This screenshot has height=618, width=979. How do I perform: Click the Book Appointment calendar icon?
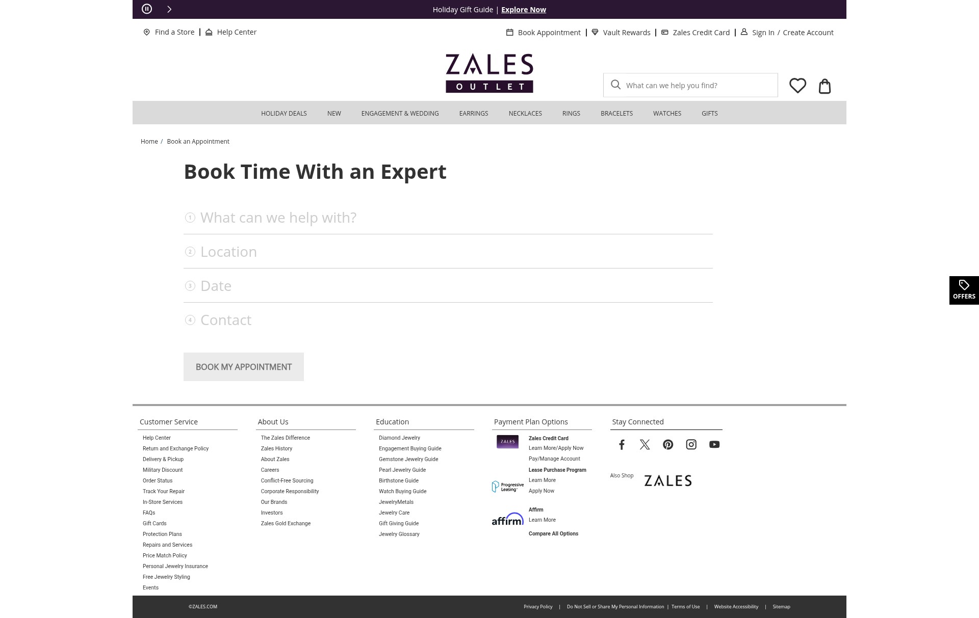(509, 32)
